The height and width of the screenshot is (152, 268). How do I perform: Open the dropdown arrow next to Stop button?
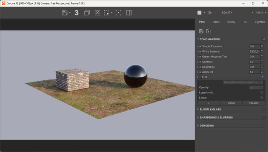coord(204,13)
